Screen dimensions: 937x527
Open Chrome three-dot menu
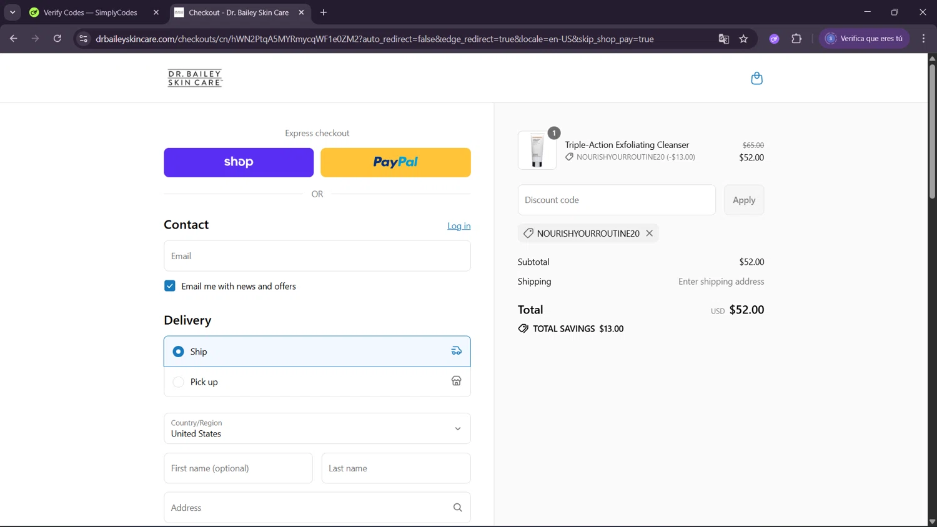923,39
